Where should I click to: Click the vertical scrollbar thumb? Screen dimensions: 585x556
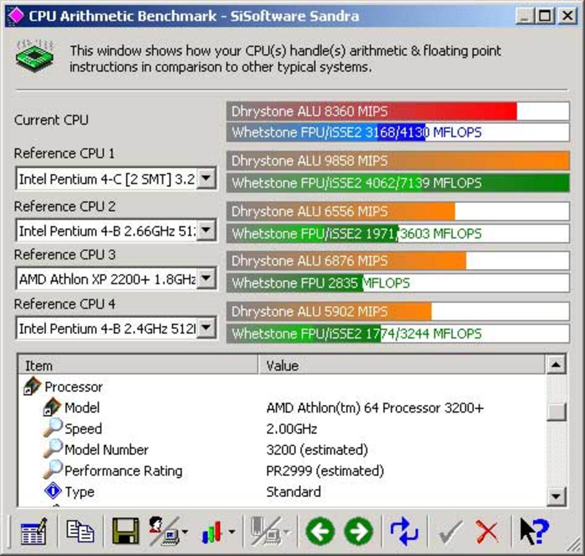click(x=556, y=412)
